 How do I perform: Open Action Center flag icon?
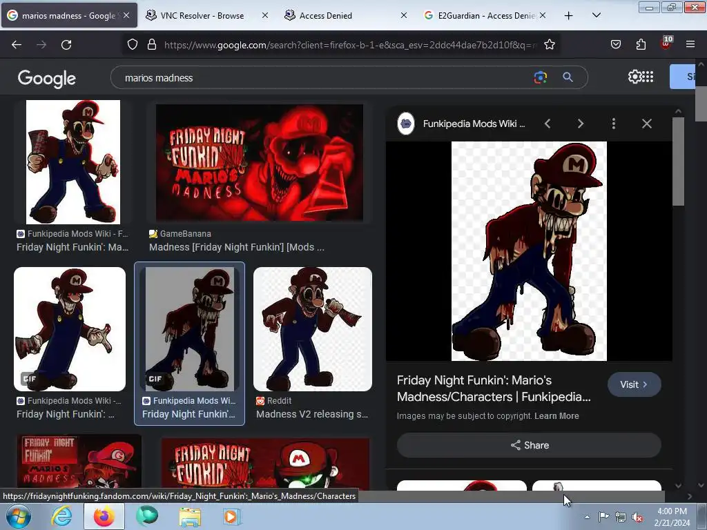pyautogui.click(x=603, y=517)
